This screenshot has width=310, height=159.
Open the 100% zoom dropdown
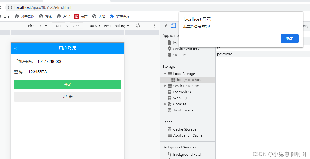(x=94, y=26)
